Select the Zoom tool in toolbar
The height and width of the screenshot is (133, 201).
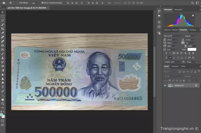pos(3,103)
